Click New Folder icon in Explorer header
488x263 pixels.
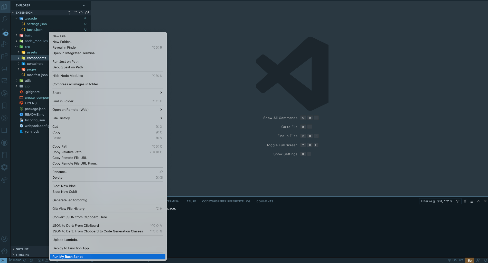click(75, 13)
